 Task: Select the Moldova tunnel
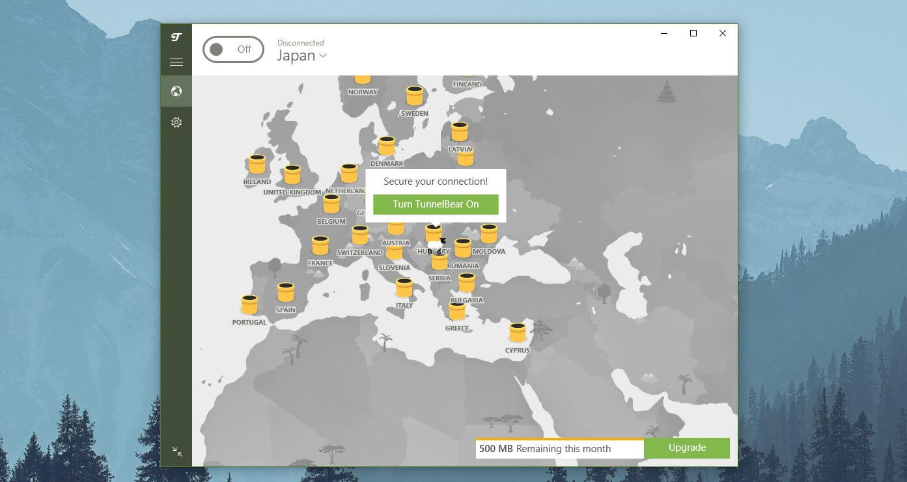tap(489, 234)
